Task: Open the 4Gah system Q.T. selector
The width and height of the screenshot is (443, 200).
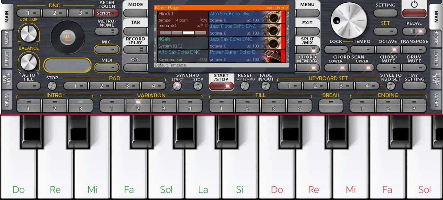Action: pos(183,43)
